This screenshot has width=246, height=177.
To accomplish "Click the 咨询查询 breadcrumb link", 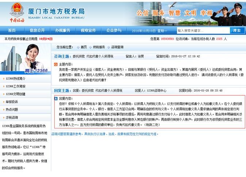I will click(x=118, y=47).
